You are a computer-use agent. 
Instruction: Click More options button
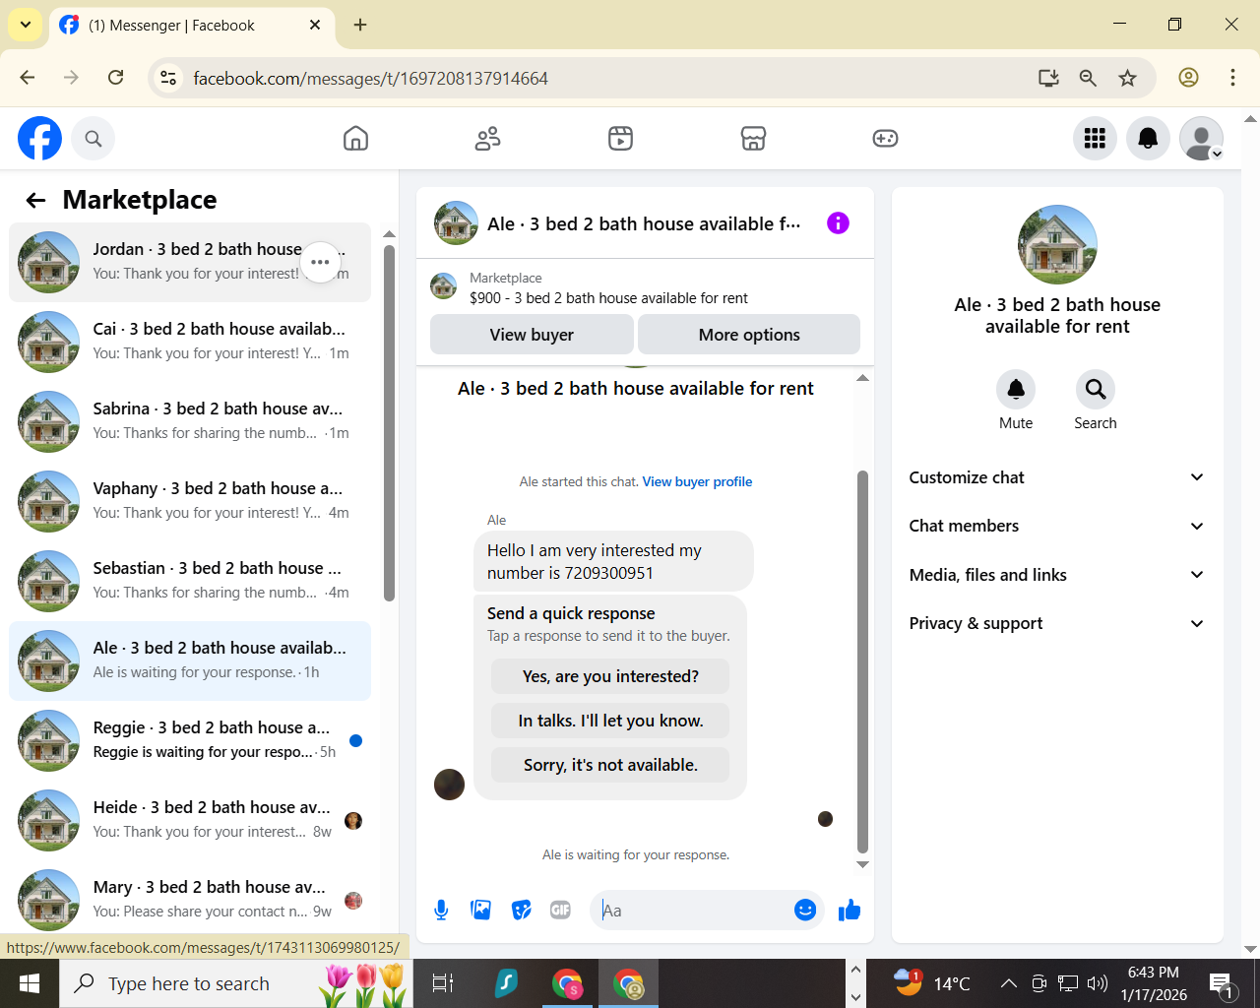click(749, 335)
